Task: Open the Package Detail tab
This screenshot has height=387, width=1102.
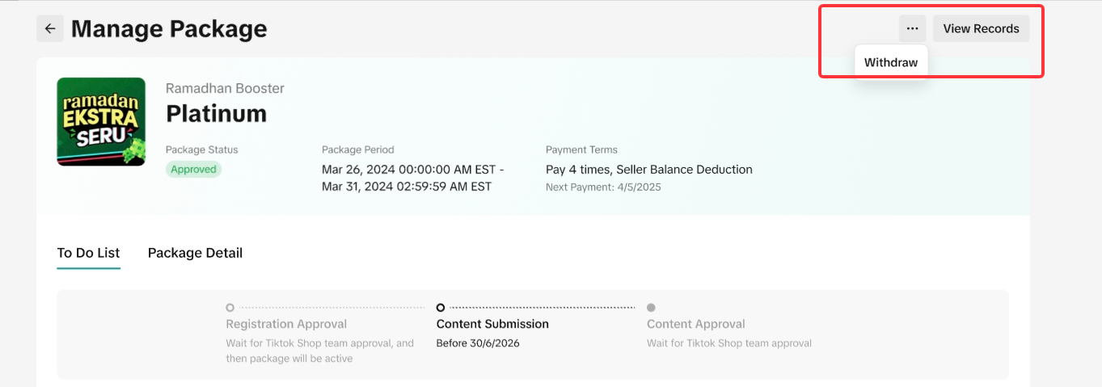Action: tap(195, 253)
